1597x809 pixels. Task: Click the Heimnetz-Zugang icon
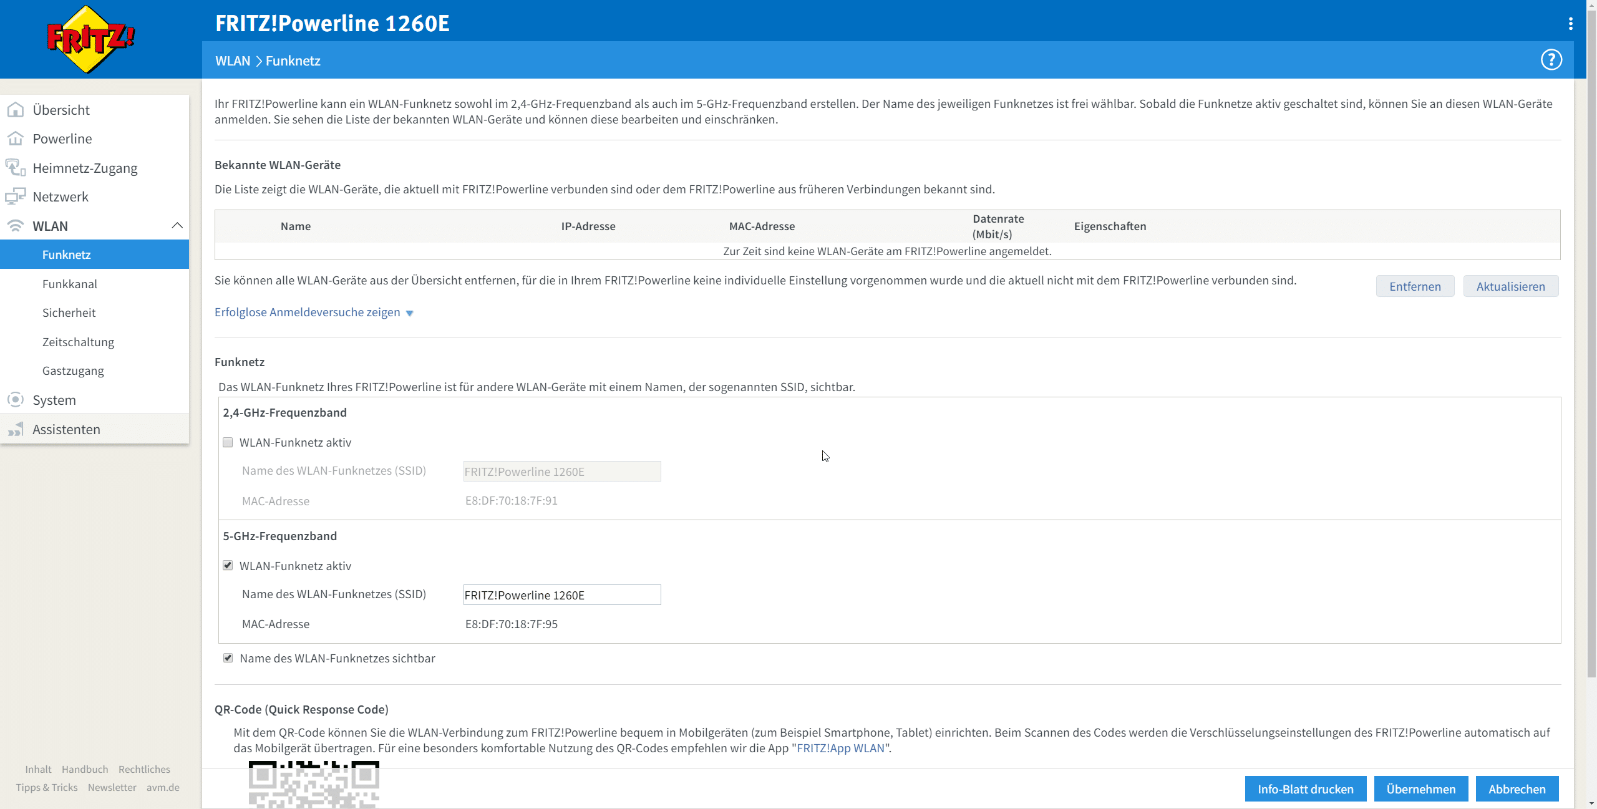click(x=16, y=168)
